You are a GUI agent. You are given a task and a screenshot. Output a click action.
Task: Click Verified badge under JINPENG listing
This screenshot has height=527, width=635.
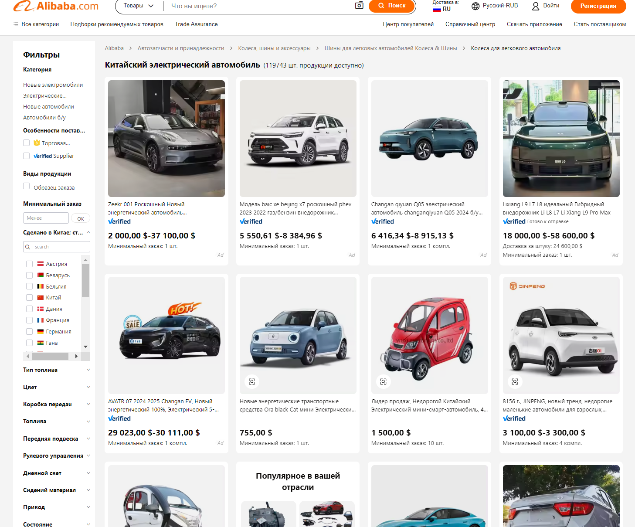coord(514,418)
